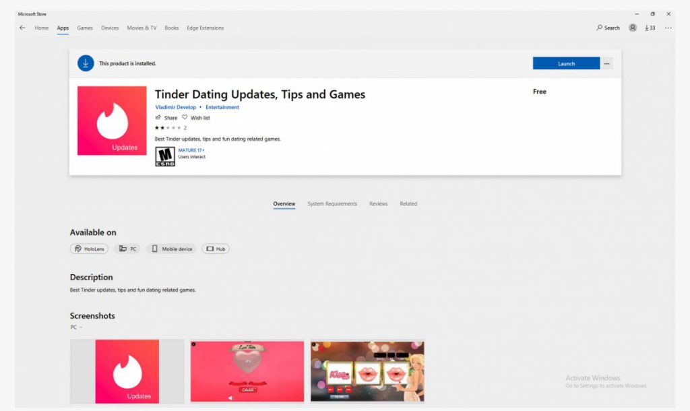
Task: Open the Vladimir Develop publisher link
Action: coord(176,107)
